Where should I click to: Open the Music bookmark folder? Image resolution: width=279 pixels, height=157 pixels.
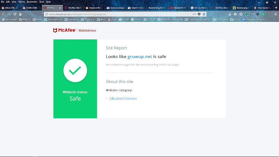click(37, 20)
